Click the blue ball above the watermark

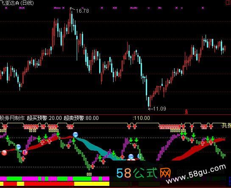click(131, 157)
